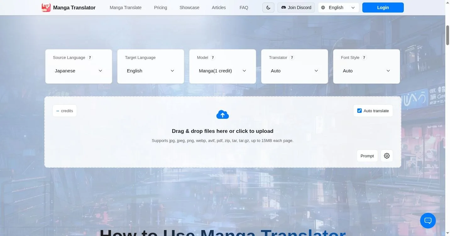Click the blue Login button
The width and height of the screenshot is (450, 236).
(383, 8)
